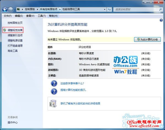Select 每秒计算速度 text
The width and height of the screenshot is (165, 130).
pyautogui.click(x=86, y=53)
